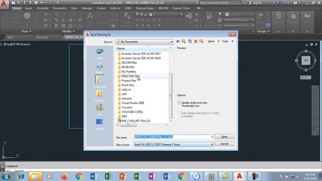The width and height of the screenshot is (322, 181).
Task: Expand Draw panel dropdown
Action: click(x=26, y=31)
